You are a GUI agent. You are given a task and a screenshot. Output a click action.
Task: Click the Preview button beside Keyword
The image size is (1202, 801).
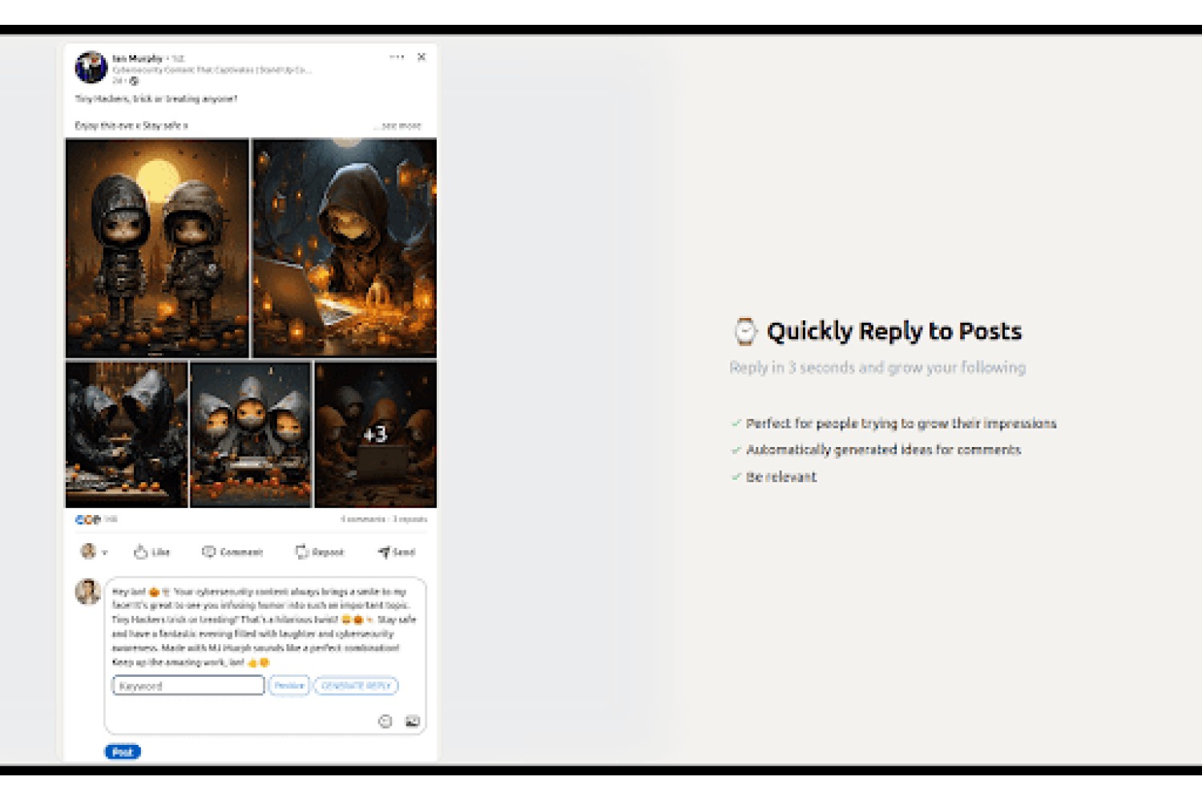288,686
